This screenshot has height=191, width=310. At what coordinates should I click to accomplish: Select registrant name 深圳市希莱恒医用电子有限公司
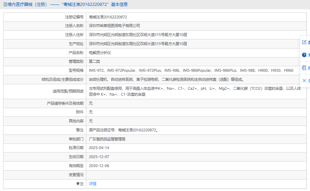pyautogui.click(x=114, y=26)
